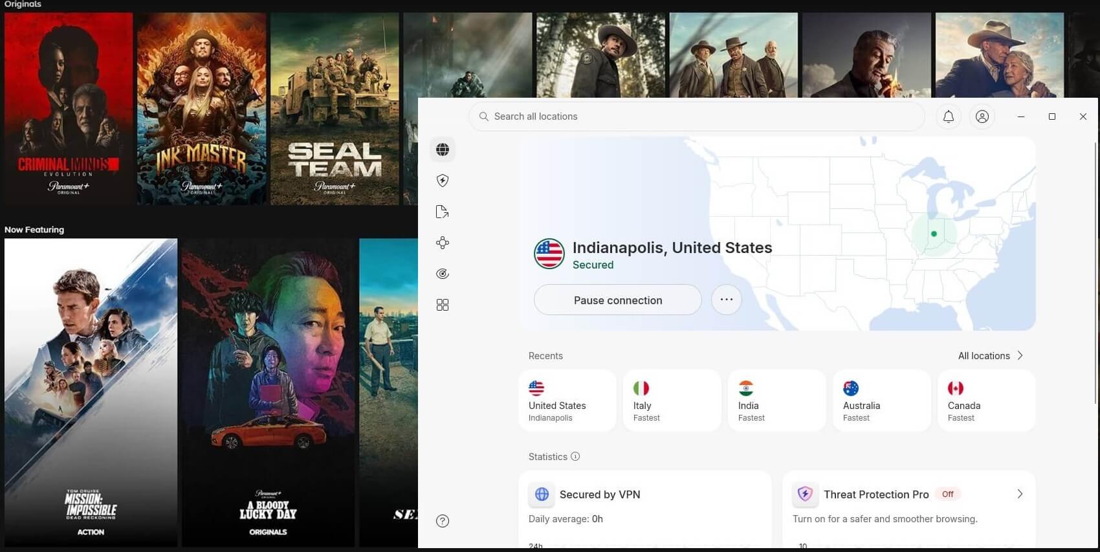Open Mission: Impossible Dead Reckoning poster
Viewport: 1100px width, 552px height.
[x=91, y=392]
